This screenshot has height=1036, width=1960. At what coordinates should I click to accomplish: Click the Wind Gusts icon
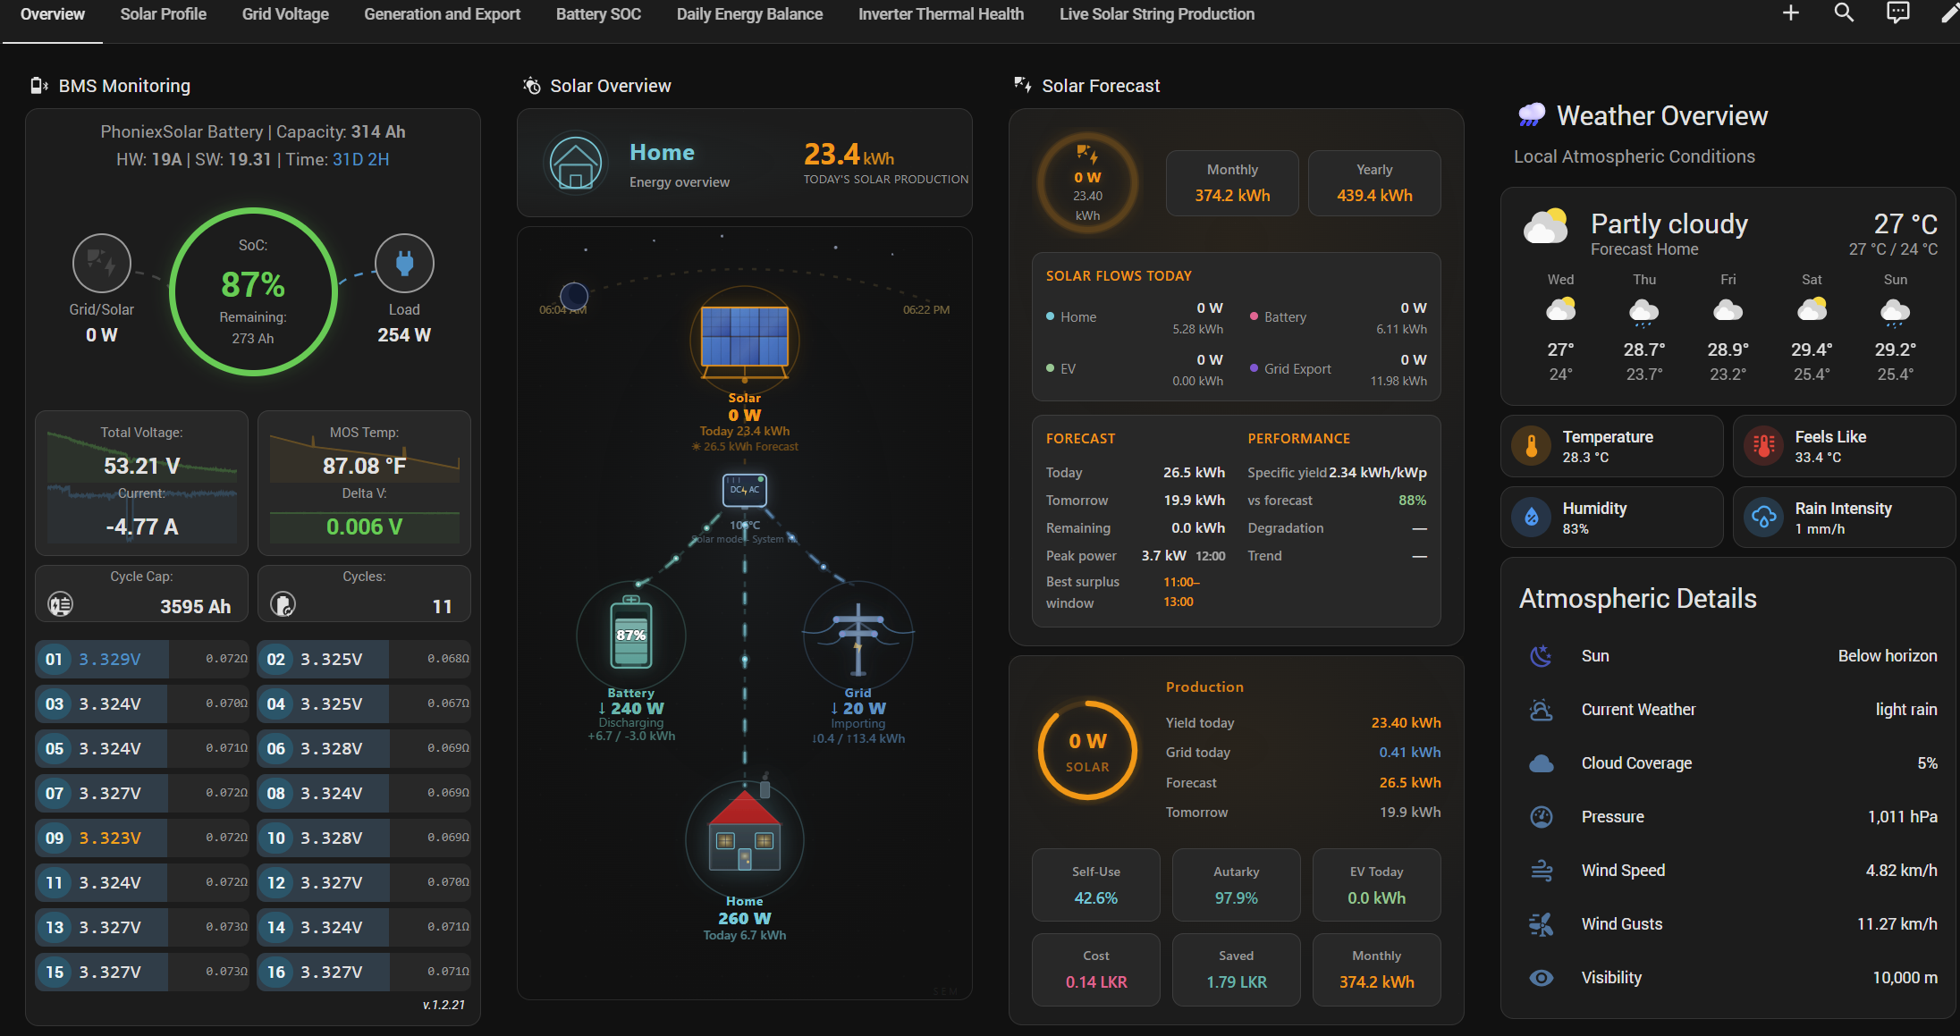[x=1542, y=924]
